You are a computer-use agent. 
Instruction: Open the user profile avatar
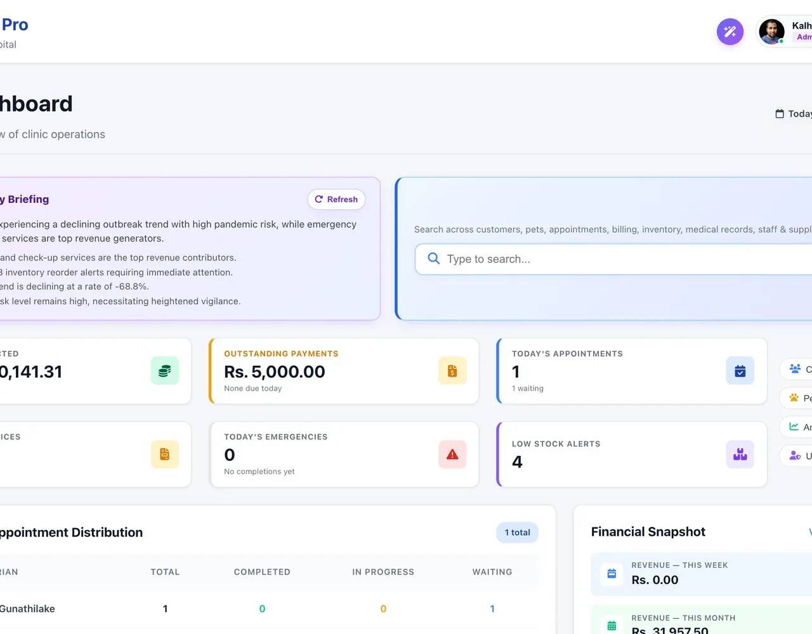[771, 32]
